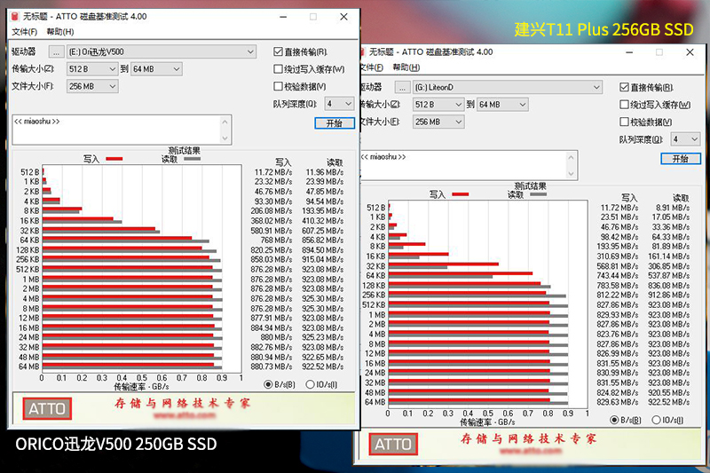Open queue depth dropdown in right LiteonD window
The height and width of the screenshot is (473, 710).
click(694, 139)
